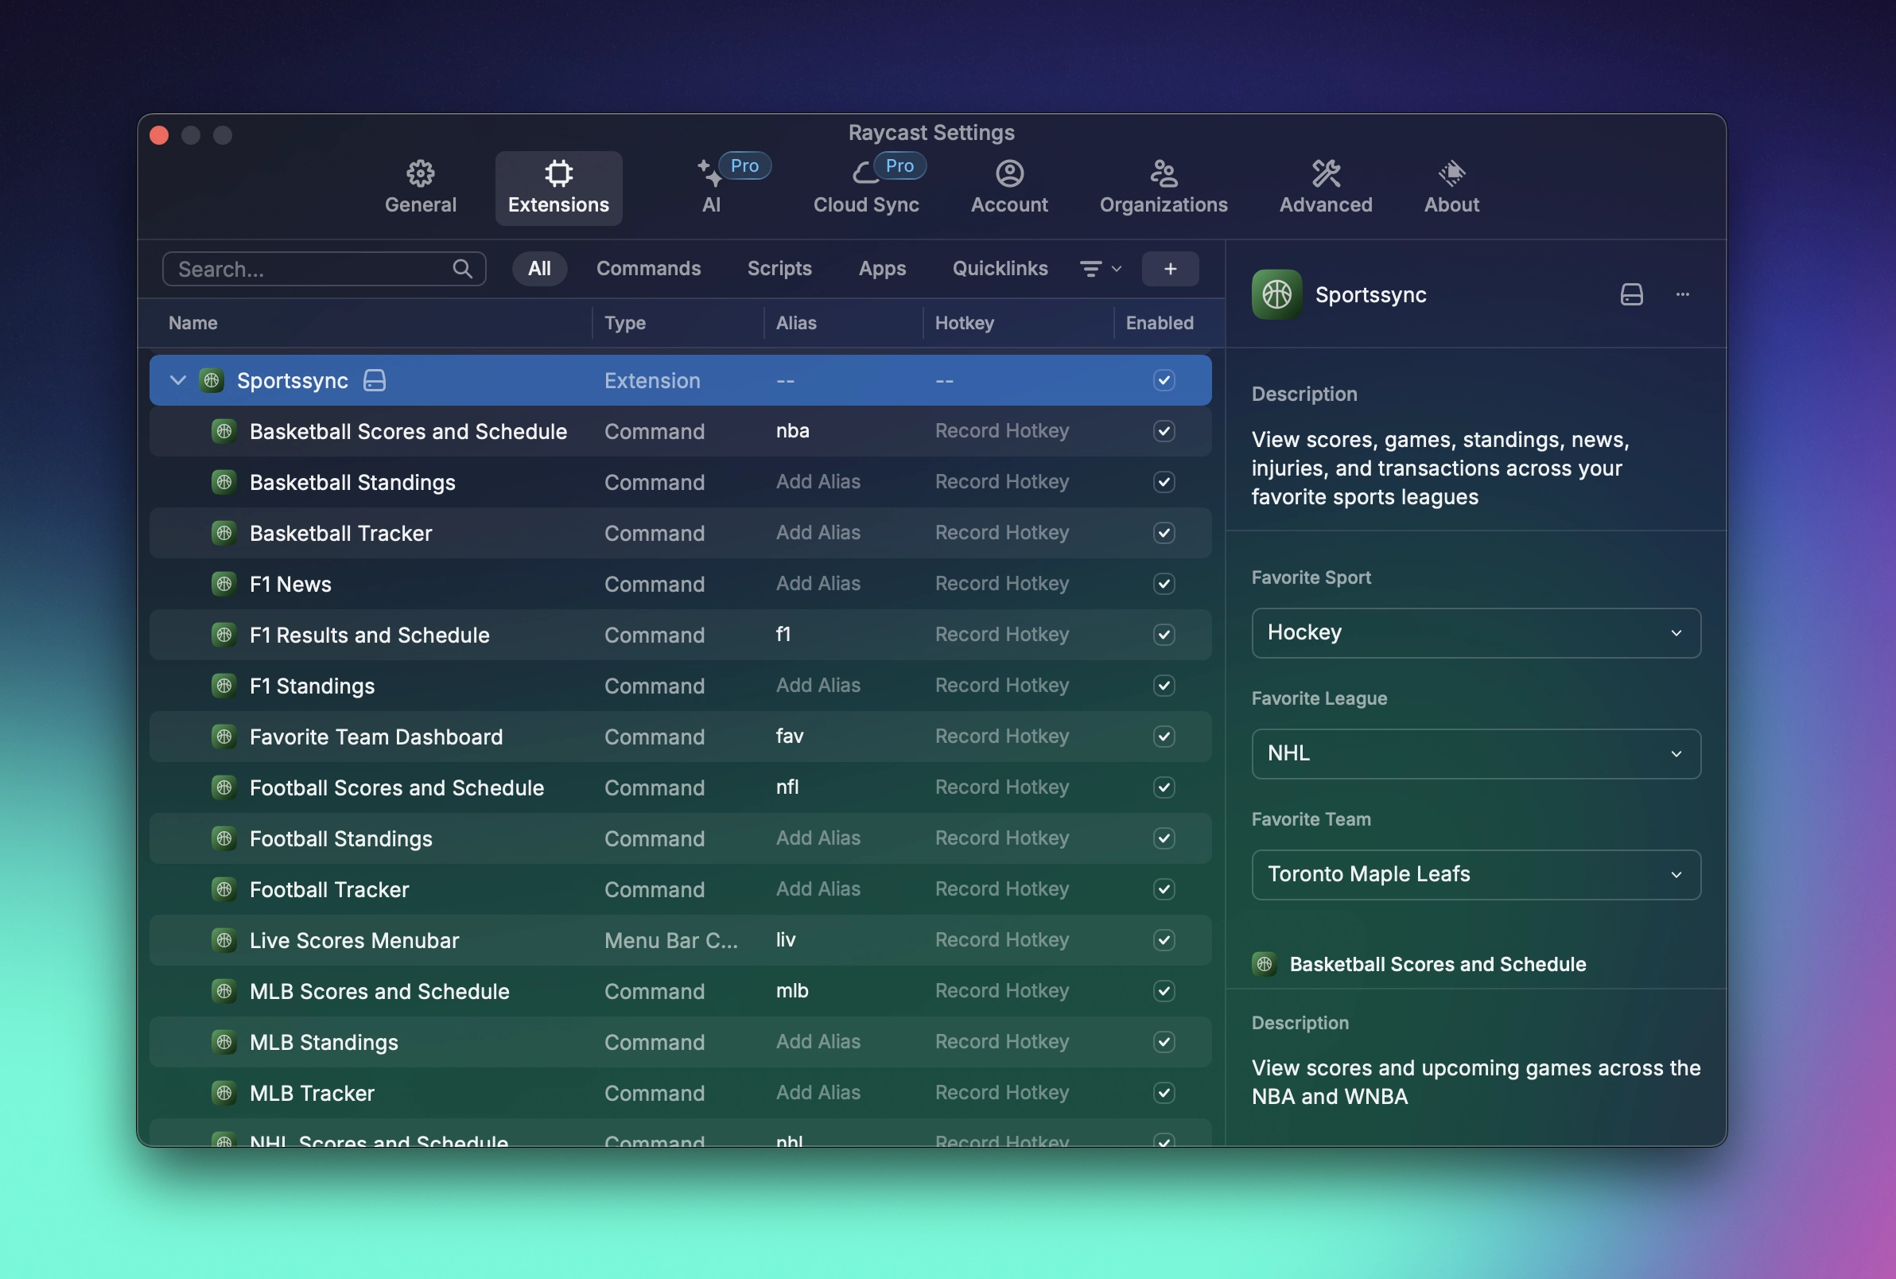Disable the Basketball Standings command checkbox

point(1164,482)
